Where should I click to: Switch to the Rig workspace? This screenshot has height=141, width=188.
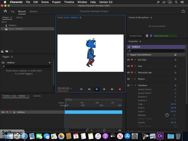tap(13, 11)
